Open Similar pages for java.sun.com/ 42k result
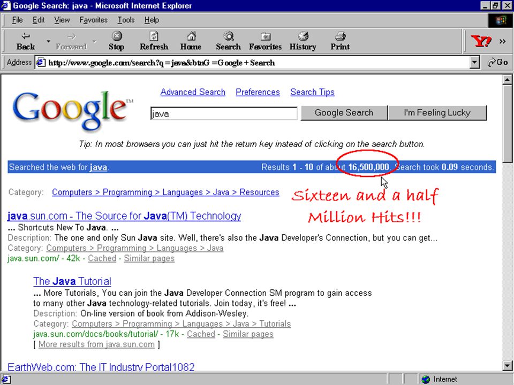The width and height of the screenshot is (514, 385). [149, 258]
